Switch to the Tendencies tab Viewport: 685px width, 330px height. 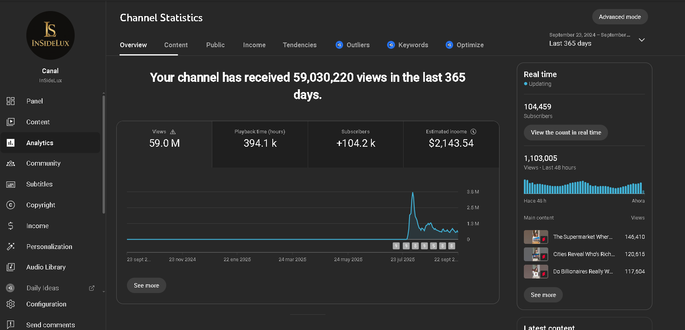(x=299, y=45)
